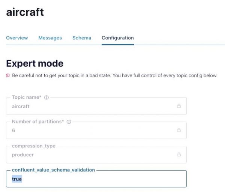Click the info icon beside Number of partitions

(x=69, y=122)
